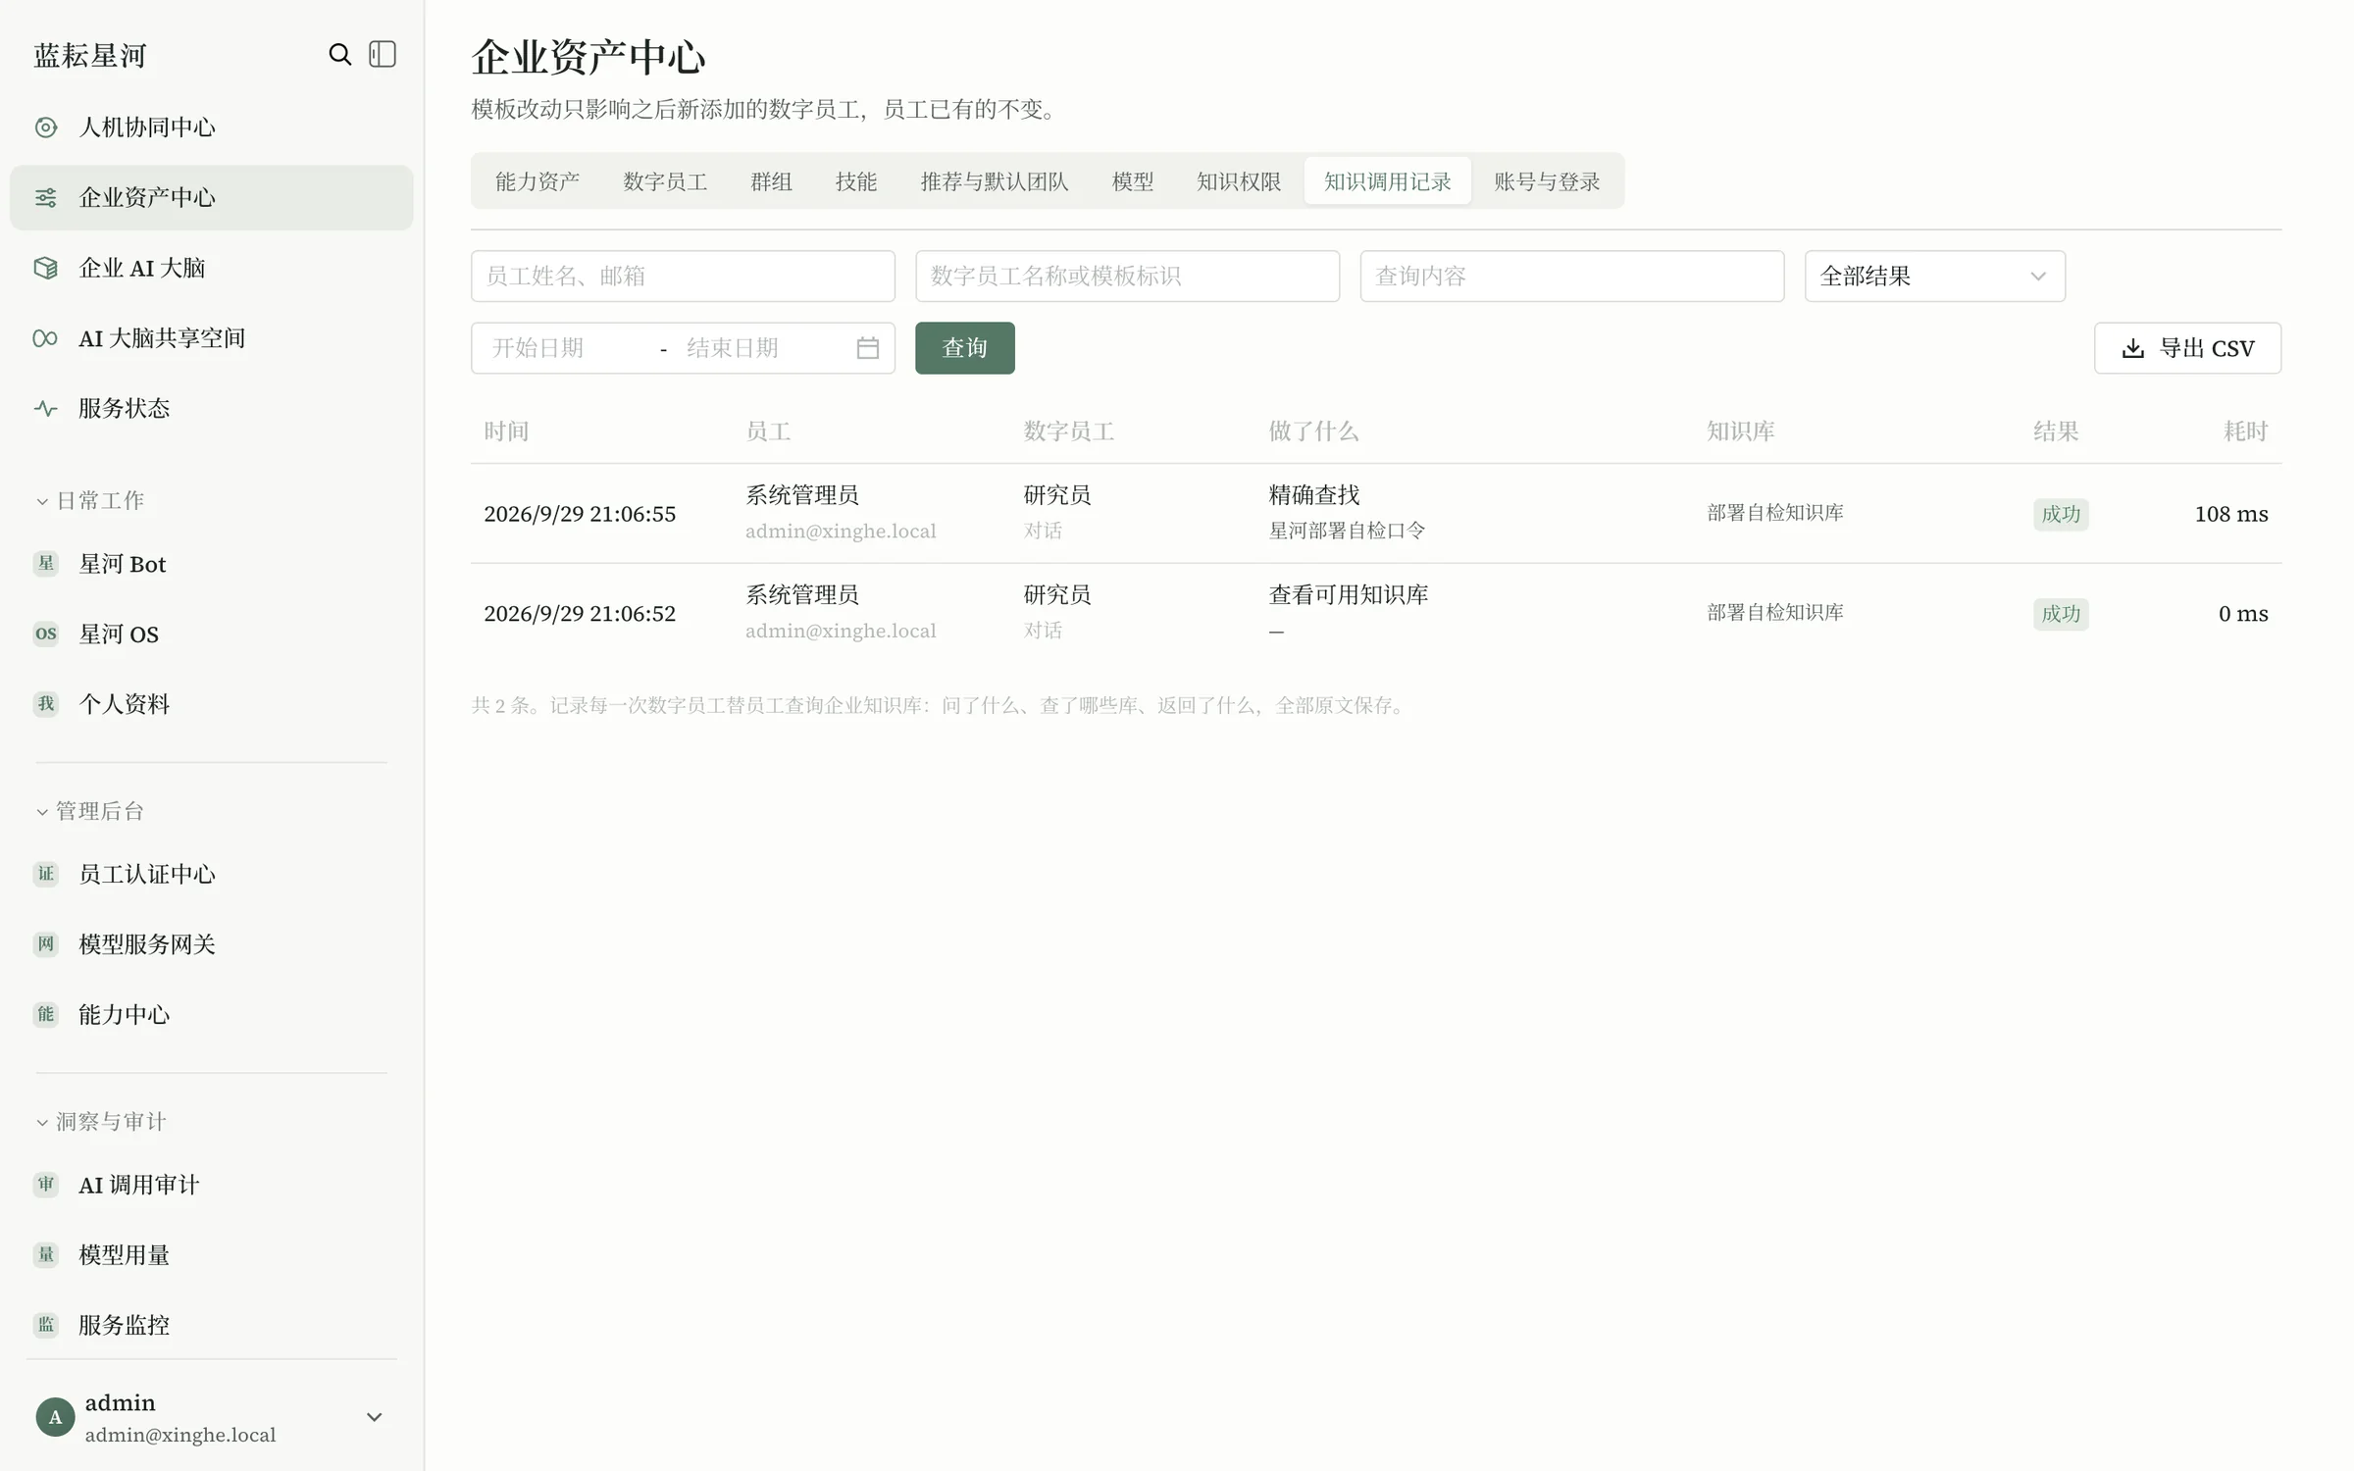Image resolution: width=2354 pixels, height=1471 pixels.
Task: Focus the 员工姓名、邮箱 input field
Action: pyautogui.click(x=683, y=277)
